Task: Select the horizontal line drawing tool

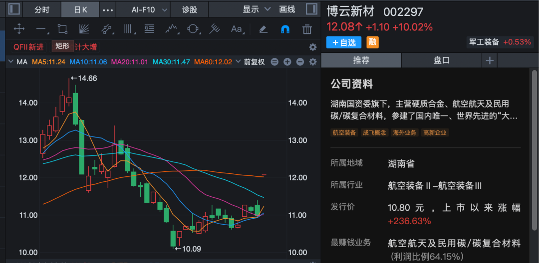Action: coord(41,29)
